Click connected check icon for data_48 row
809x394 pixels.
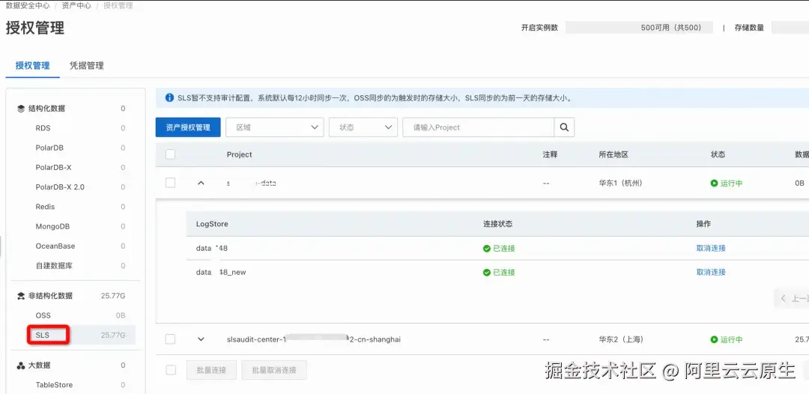point(487,249)
